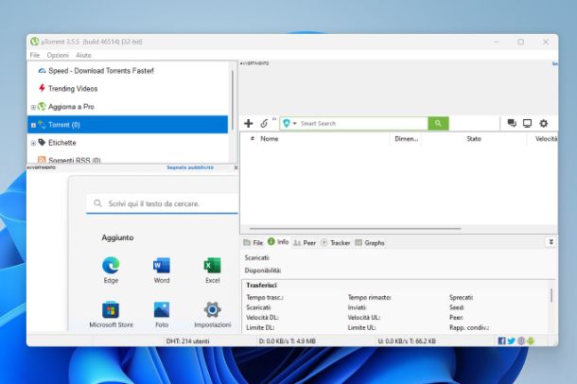Expand the Torrent (0) tree node

[x=33, y=125]
